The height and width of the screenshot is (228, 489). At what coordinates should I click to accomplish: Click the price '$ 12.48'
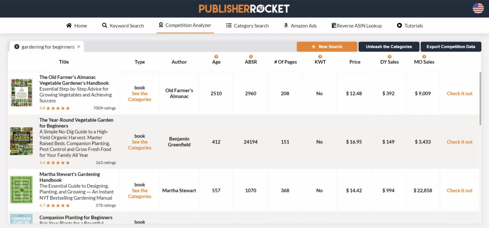354,93
